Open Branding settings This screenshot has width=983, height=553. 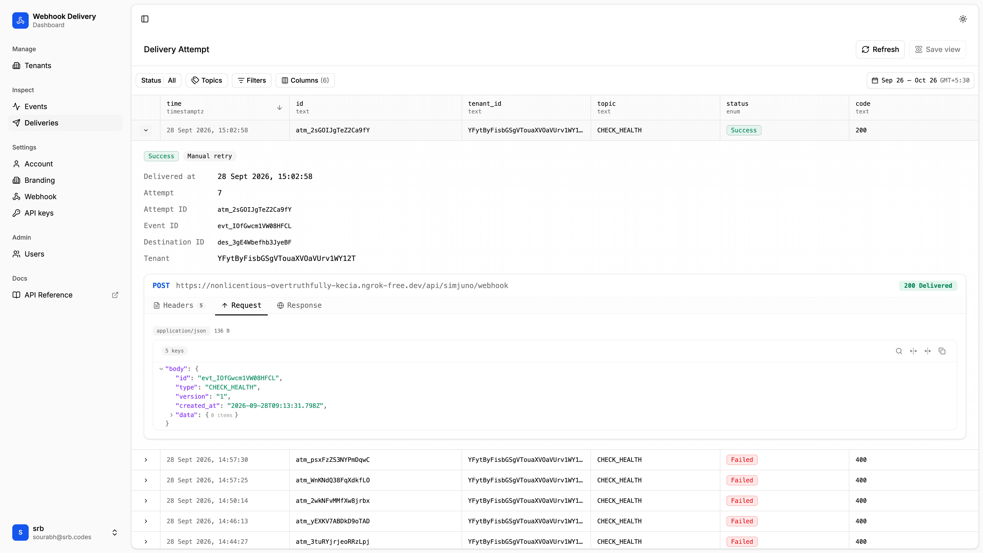(65, 180)
